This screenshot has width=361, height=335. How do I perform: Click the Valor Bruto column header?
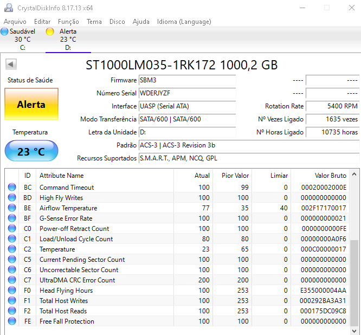coord(320,176)
